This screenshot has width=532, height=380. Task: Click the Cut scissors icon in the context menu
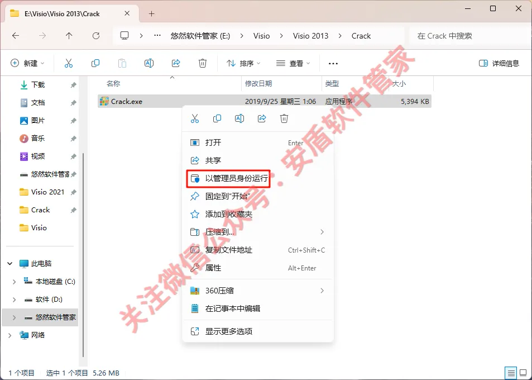click(195, 118)
